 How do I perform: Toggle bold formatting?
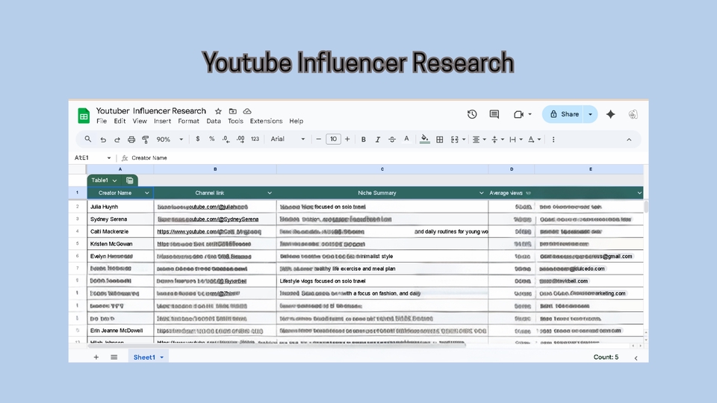tap(364, 140)
